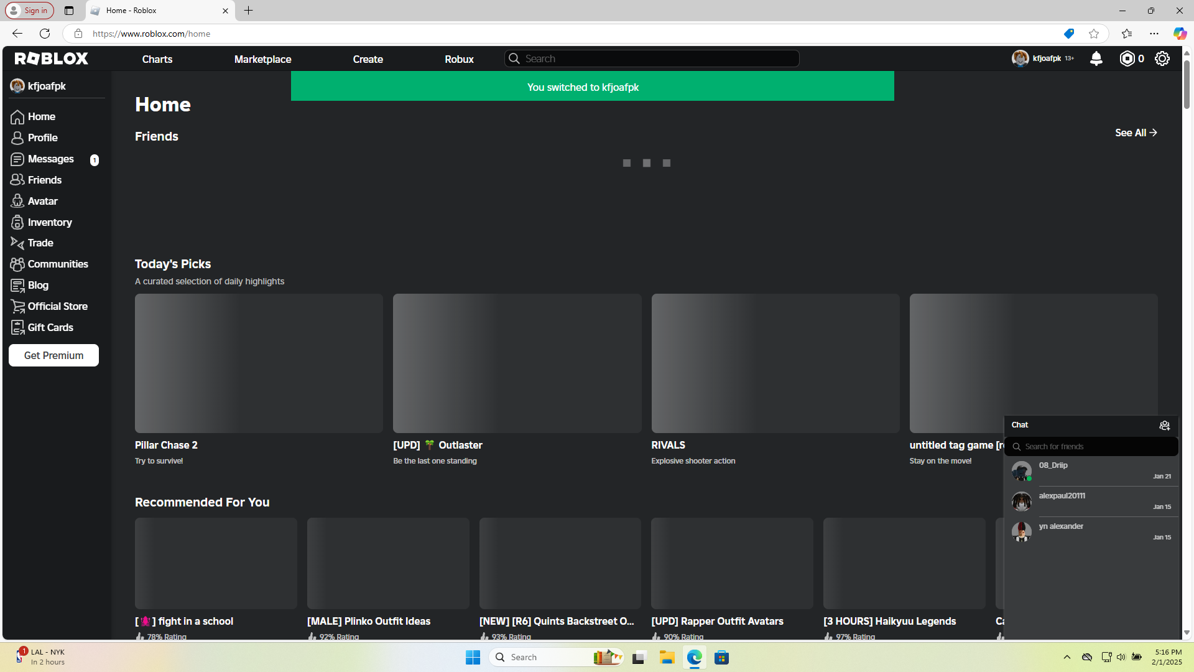Screen dimensions: 1194x672
Task: Open the RIVALS game thumbnail
Action: point(775,363)
